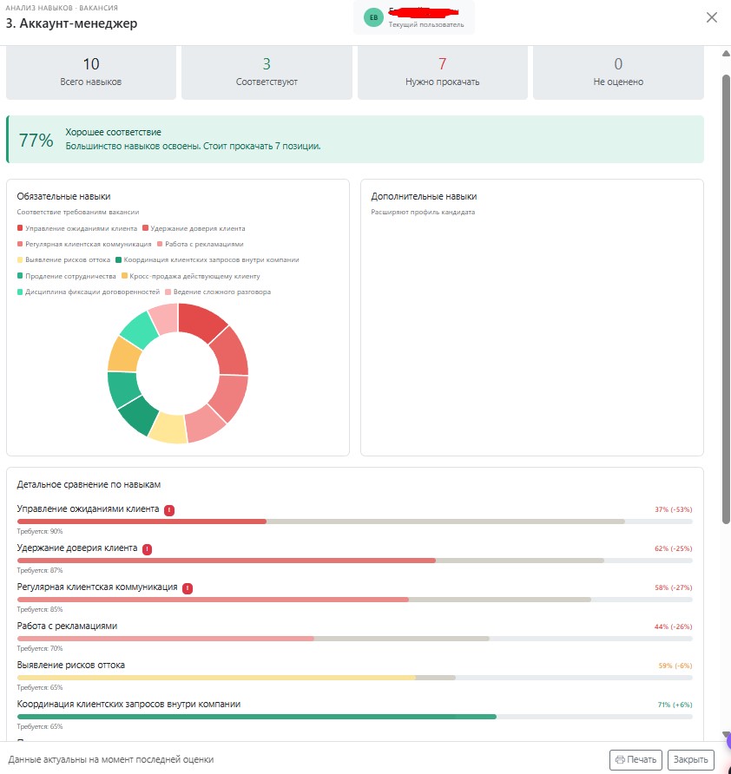Select the Соответствуют summary card
This screenshot has width=731, height=774.
pos(267,73)
